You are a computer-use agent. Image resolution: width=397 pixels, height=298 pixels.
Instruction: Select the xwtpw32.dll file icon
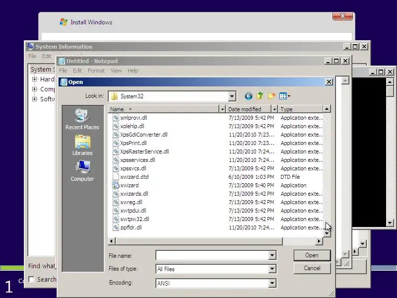[116, 219]
